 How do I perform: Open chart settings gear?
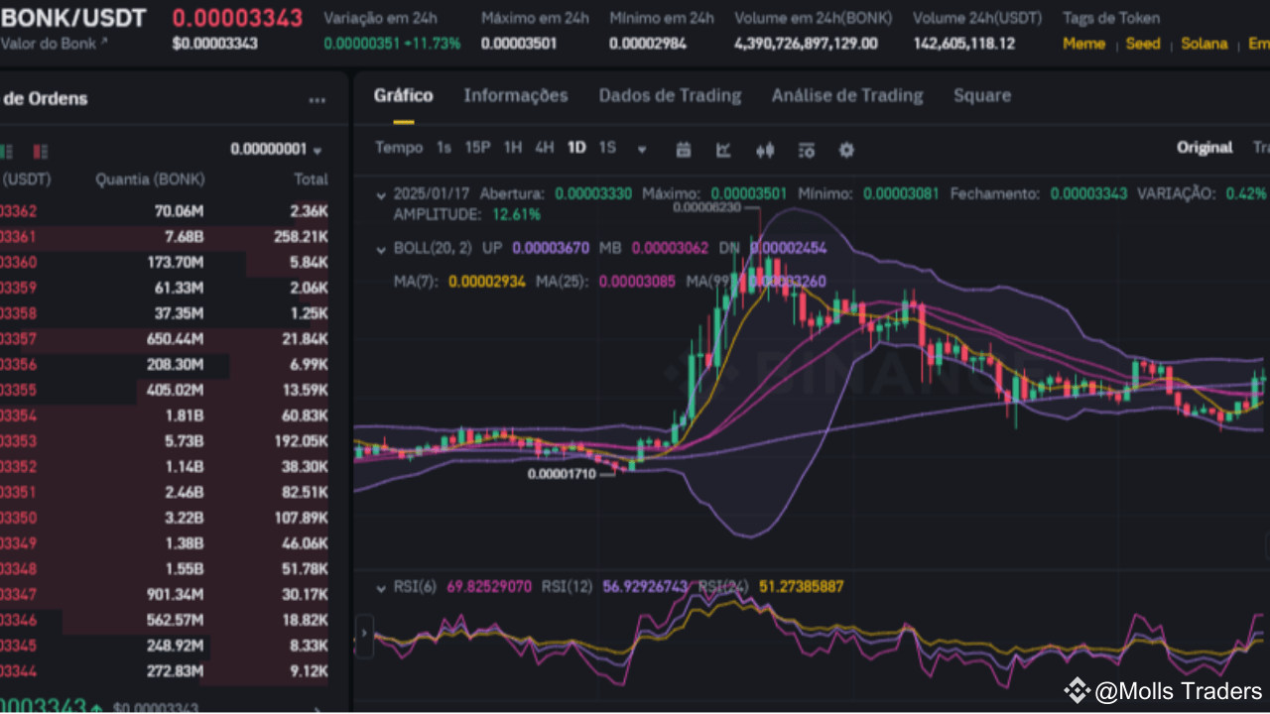846,150
